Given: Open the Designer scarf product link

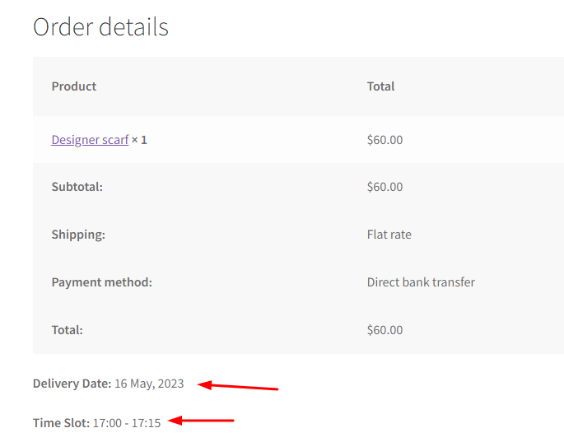Looking at the screenshot, I should (x=90, y=140).
